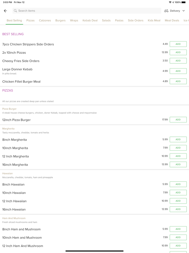
Task: Tap the battery icon in status bar
Action: click(x=184, y=2)
